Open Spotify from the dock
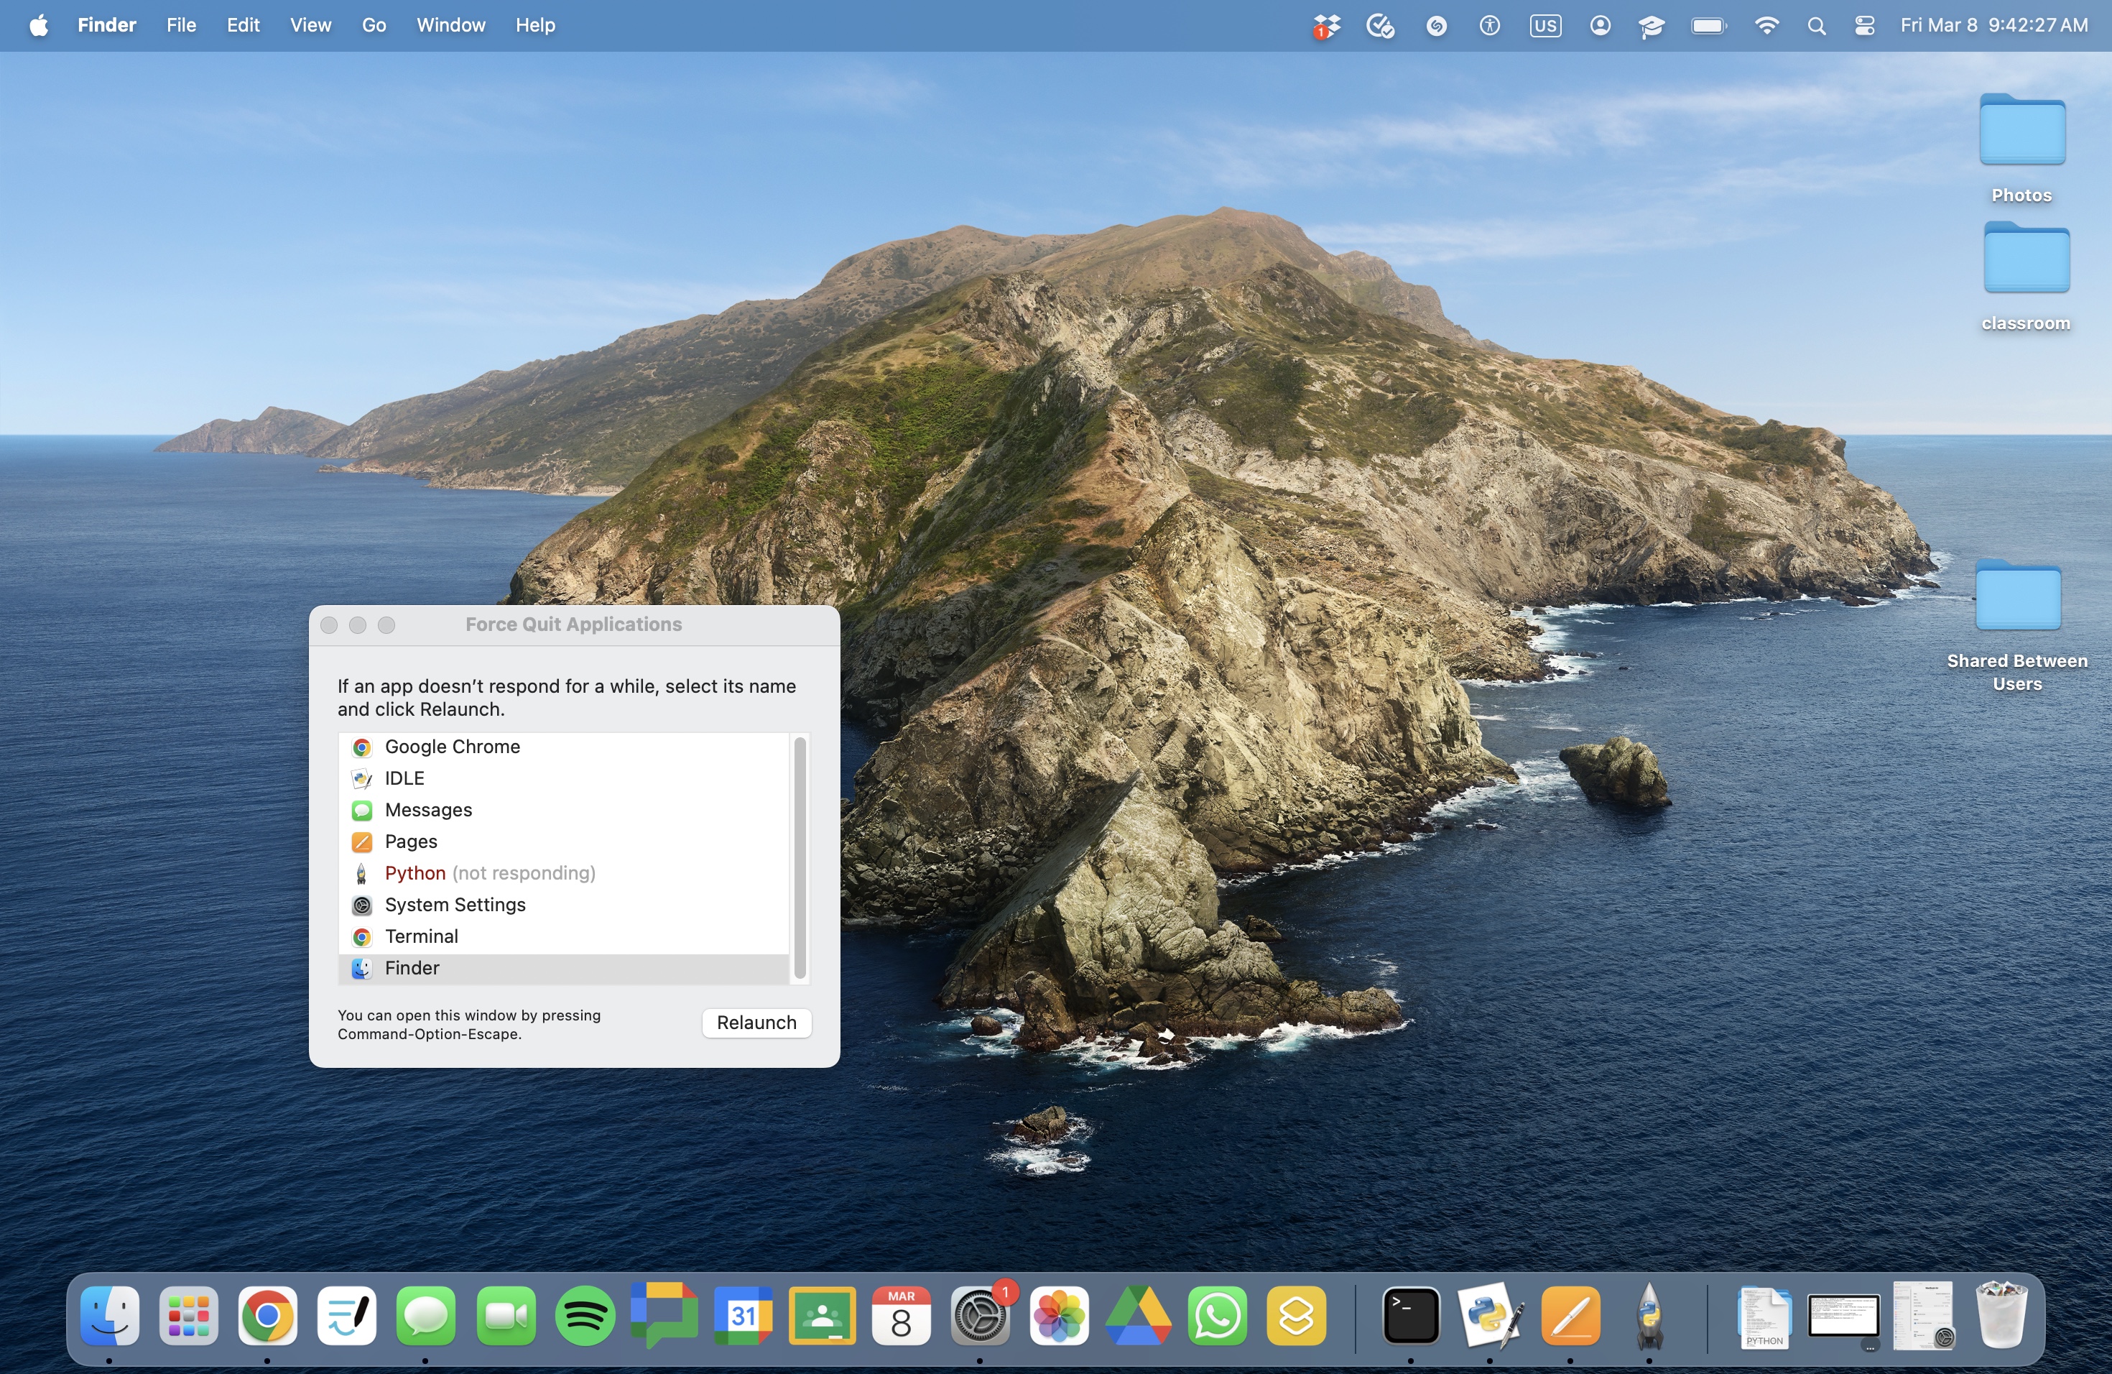 click(585, 1315)
